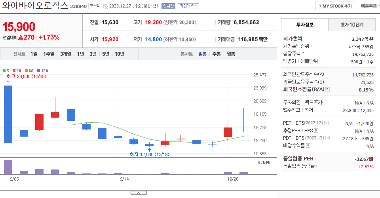
Task: Click the 시가총액 value 2,347억원
Action: [x=362, y=39]
